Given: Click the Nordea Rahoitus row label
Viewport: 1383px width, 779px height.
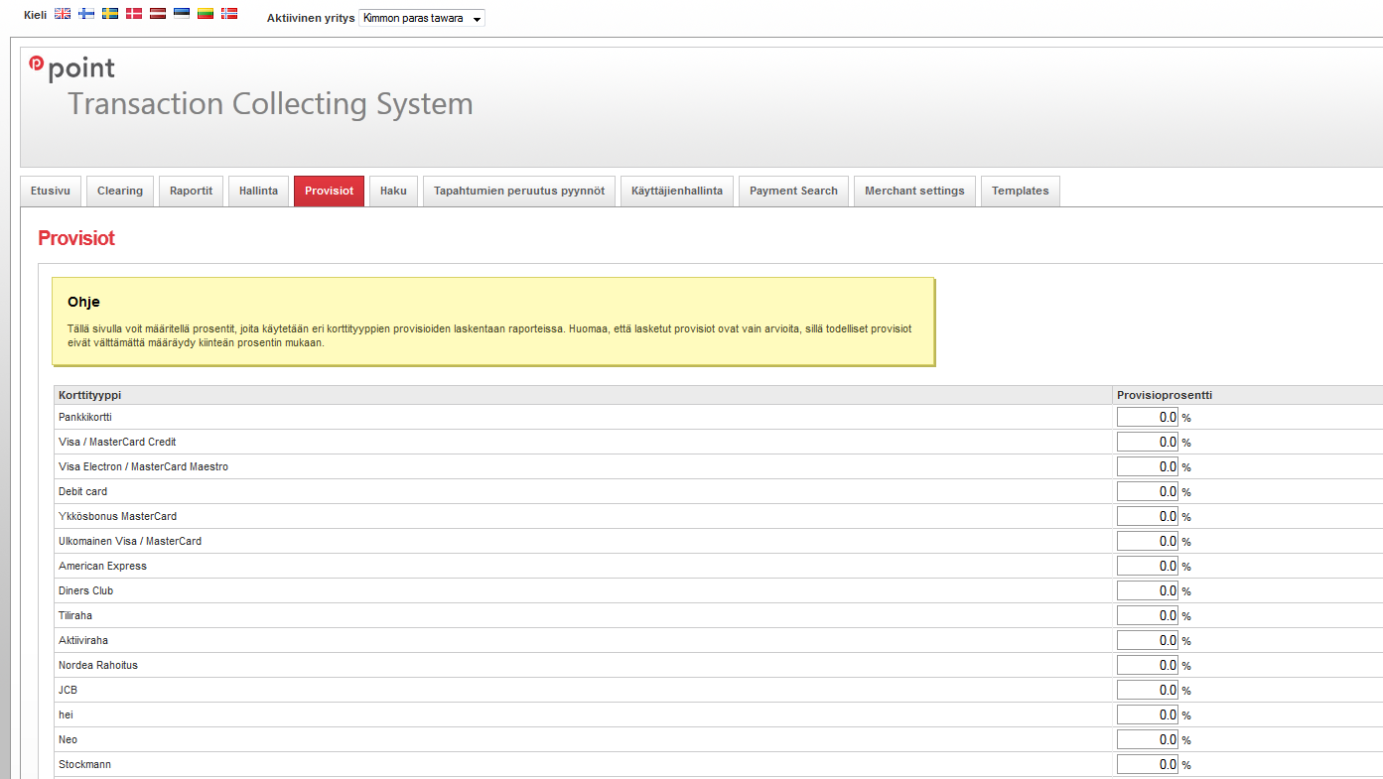Looking at the screenshot, I should coord(98,665).
